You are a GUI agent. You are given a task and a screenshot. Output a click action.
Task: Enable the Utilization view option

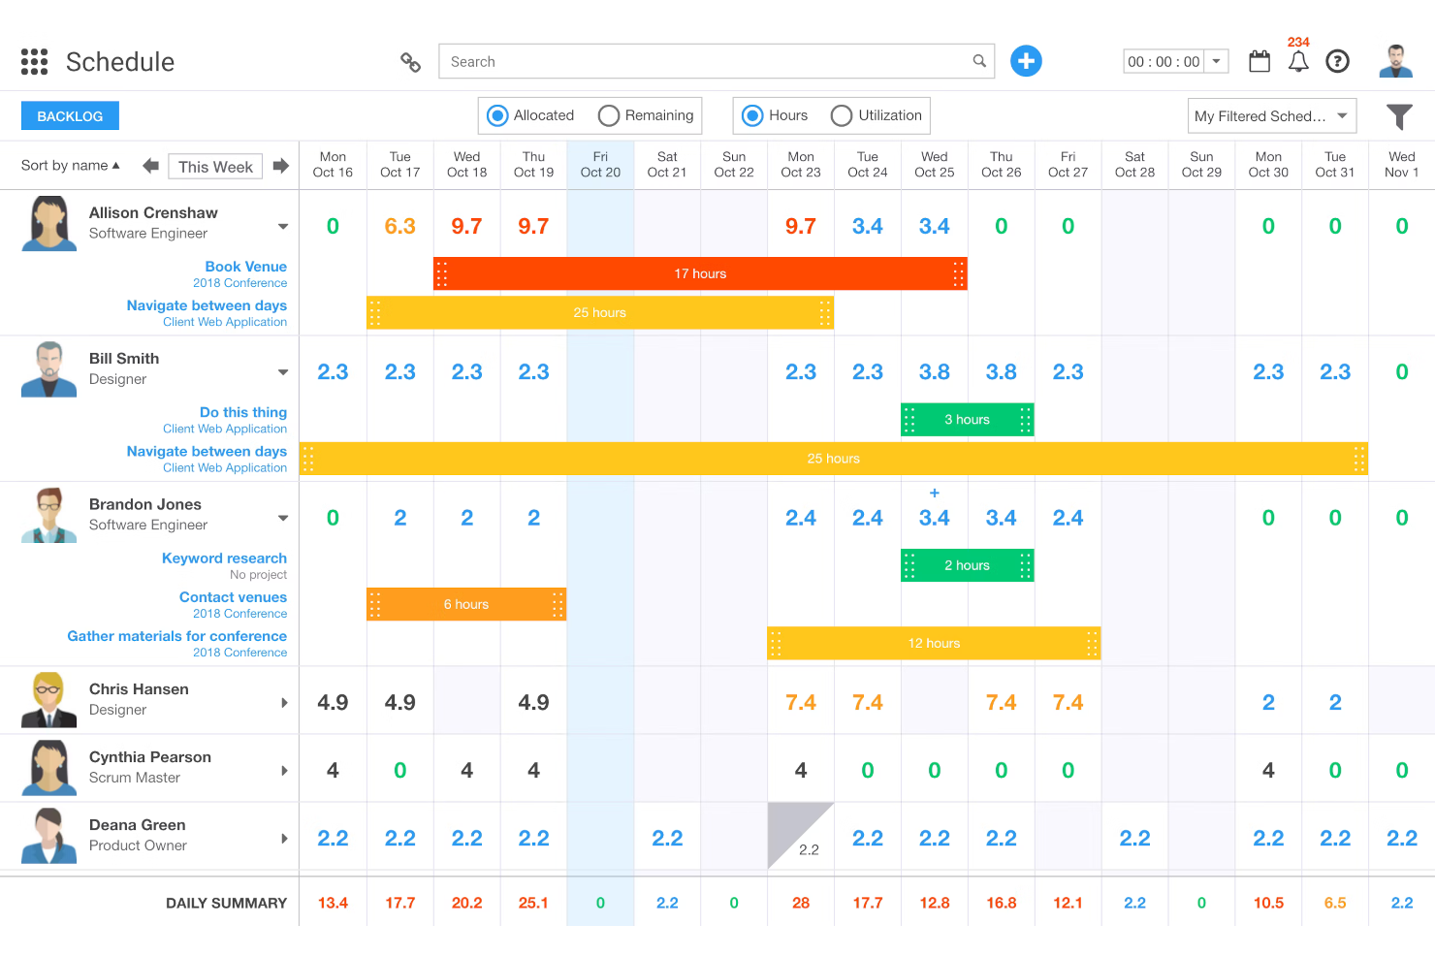pyautogui.click(x=845, y=115)
